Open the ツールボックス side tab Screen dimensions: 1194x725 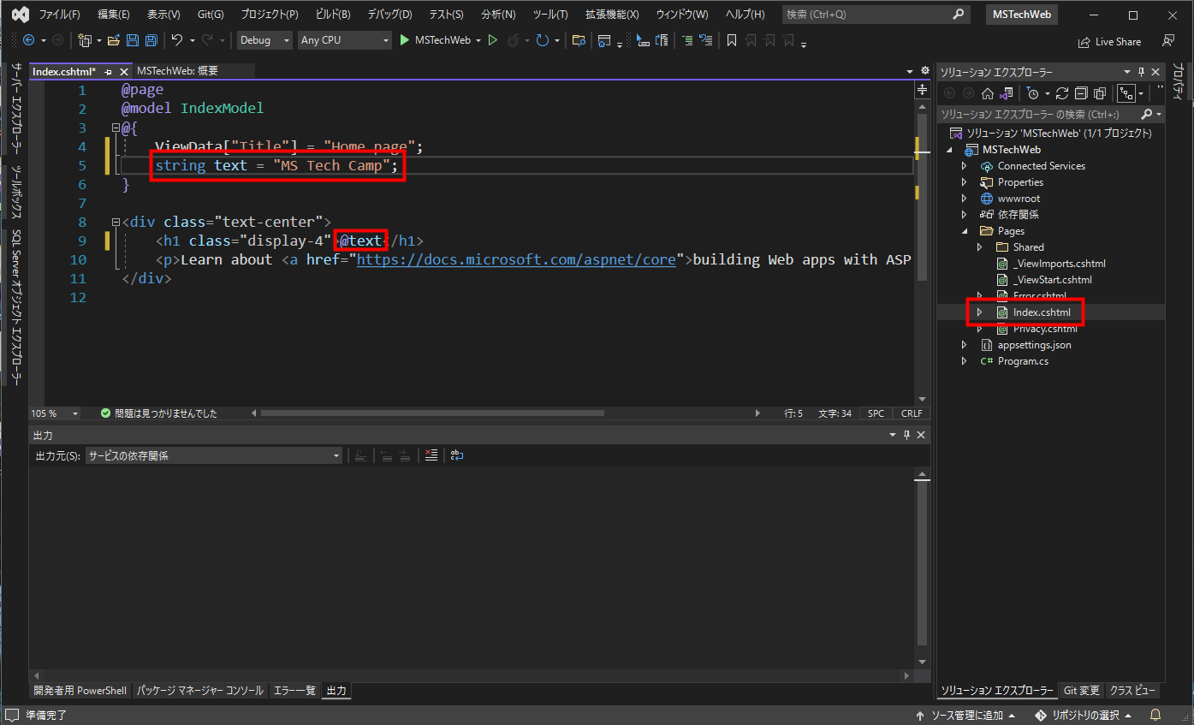pyautogui.click(x=16, y=193)
